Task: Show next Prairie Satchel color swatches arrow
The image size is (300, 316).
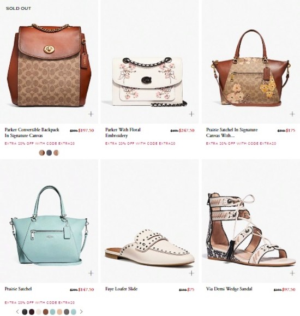Action: pyautogui.click(x=81, y=312)
